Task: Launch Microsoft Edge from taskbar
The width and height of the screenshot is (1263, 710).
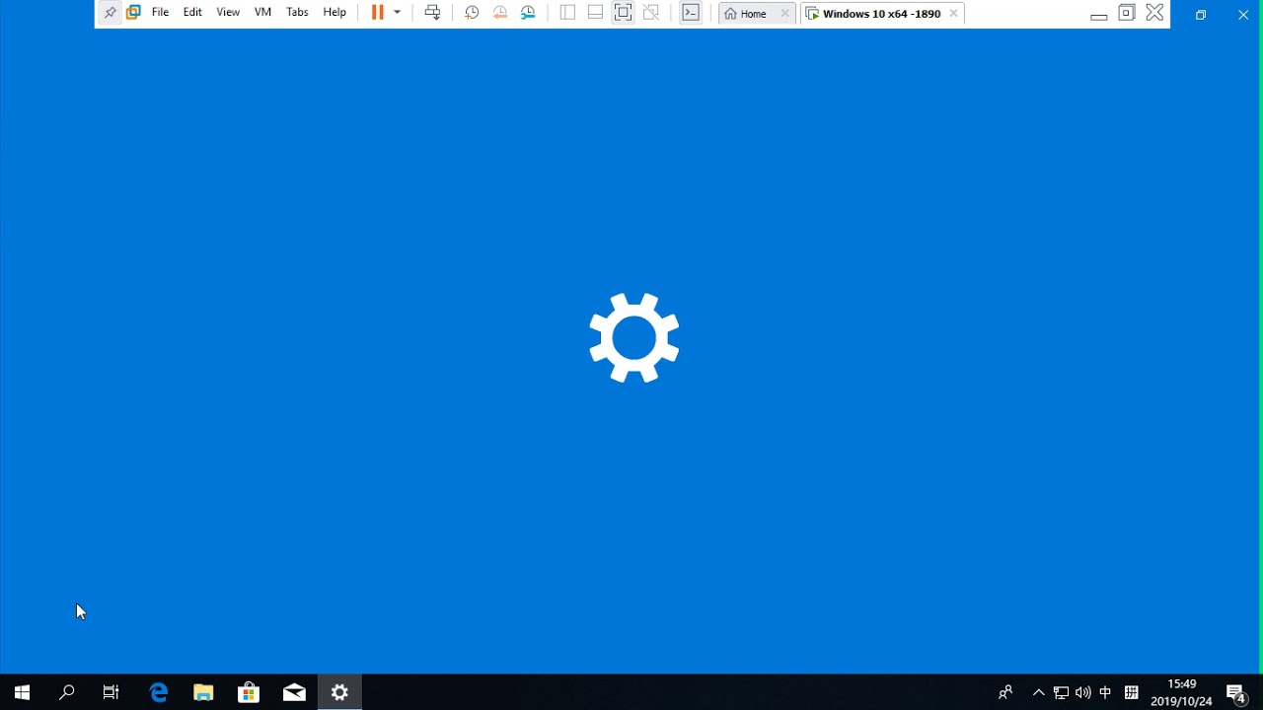Action: (158, 692)
